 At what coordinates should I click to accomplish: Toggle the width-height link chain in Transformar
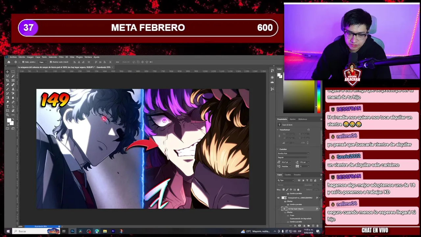tap(279, 136)
